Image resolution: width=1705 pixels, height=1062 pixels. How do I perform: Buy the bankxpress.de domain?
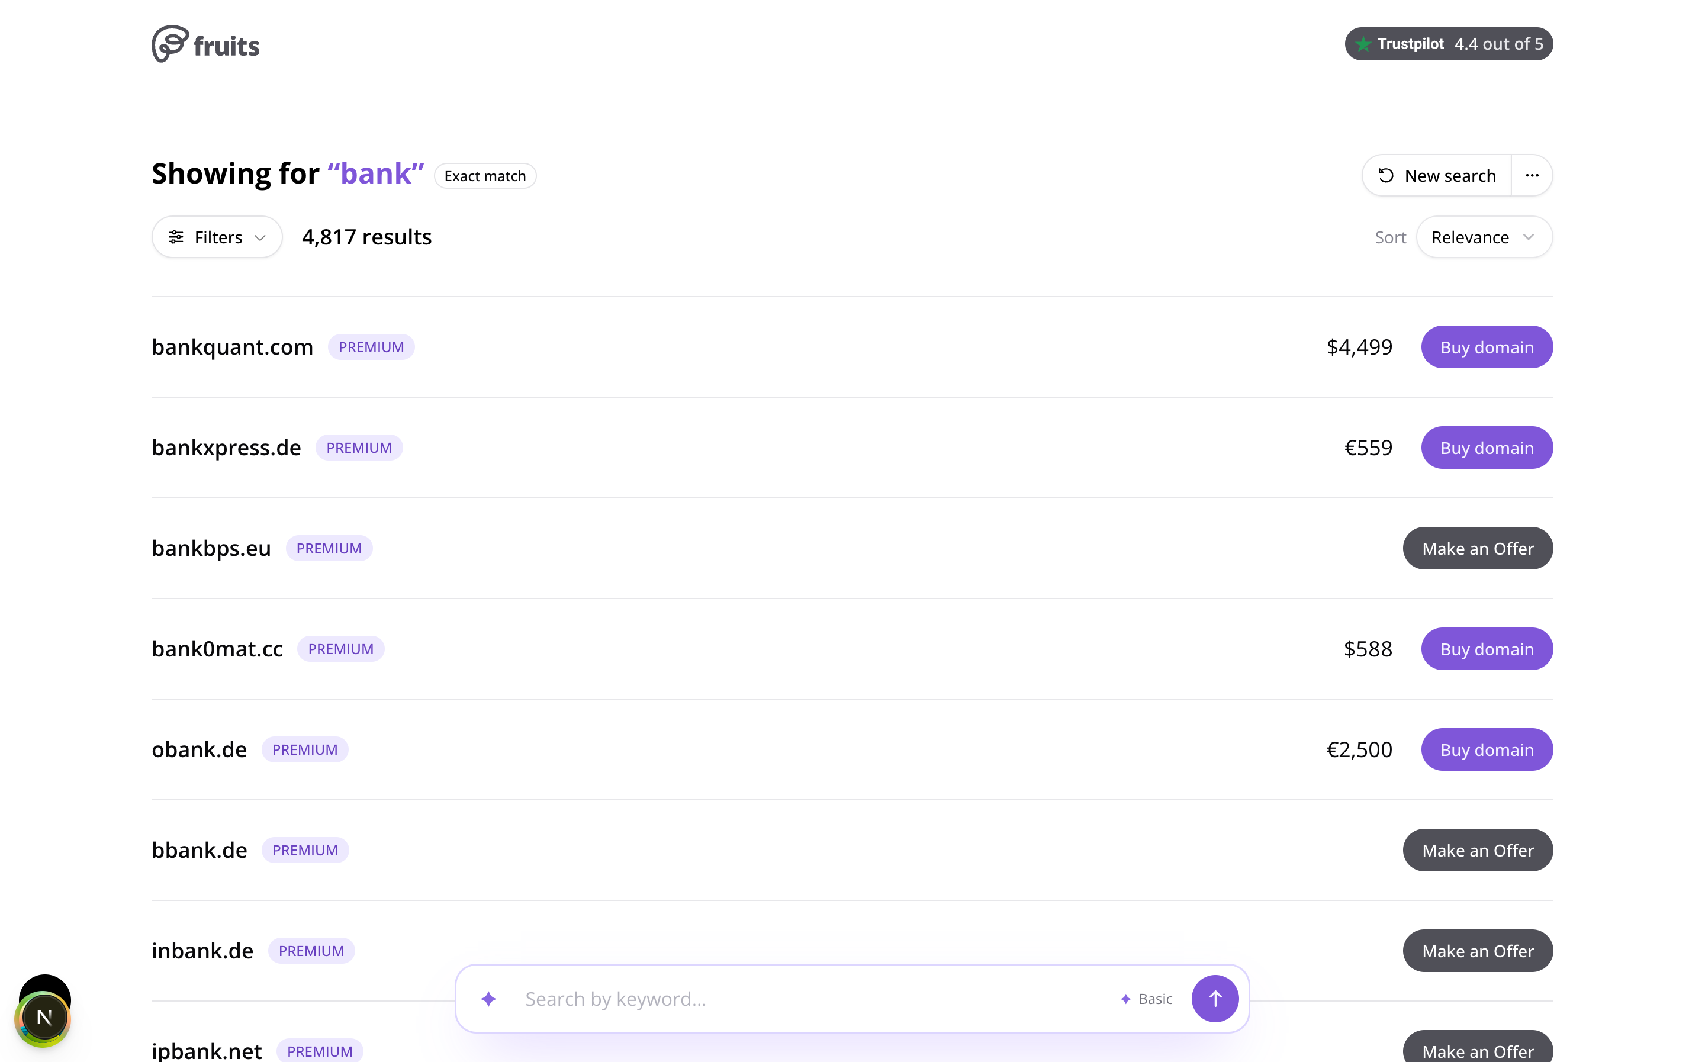point(1487,448)
